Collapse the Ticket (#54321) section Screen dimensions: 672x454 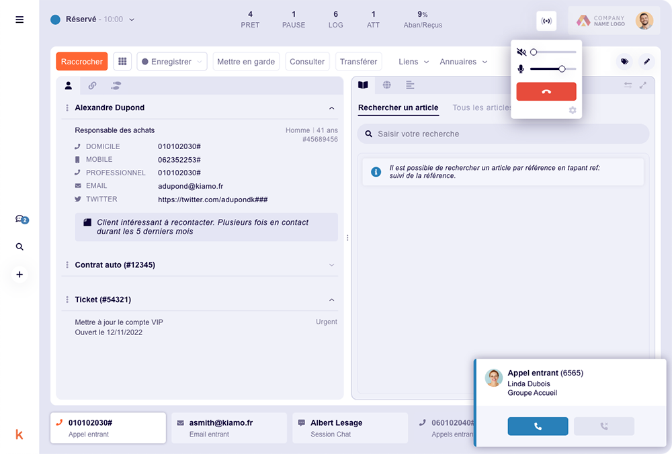332,300
